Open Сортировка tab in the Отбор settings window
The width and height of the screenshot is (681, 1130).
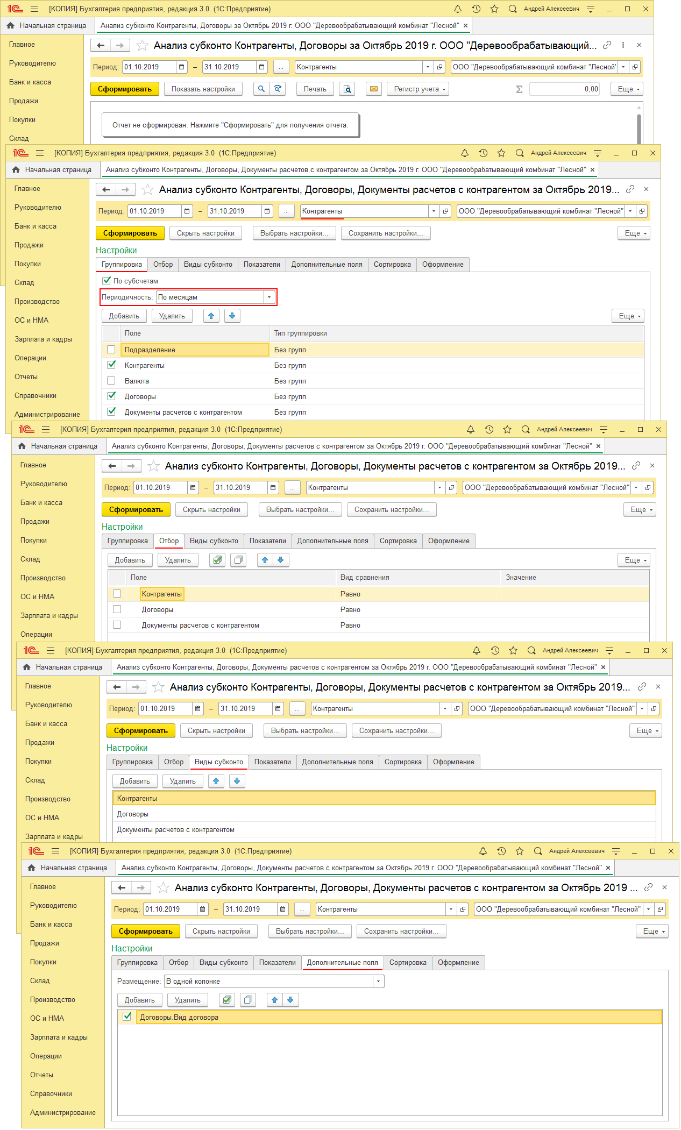398,541
